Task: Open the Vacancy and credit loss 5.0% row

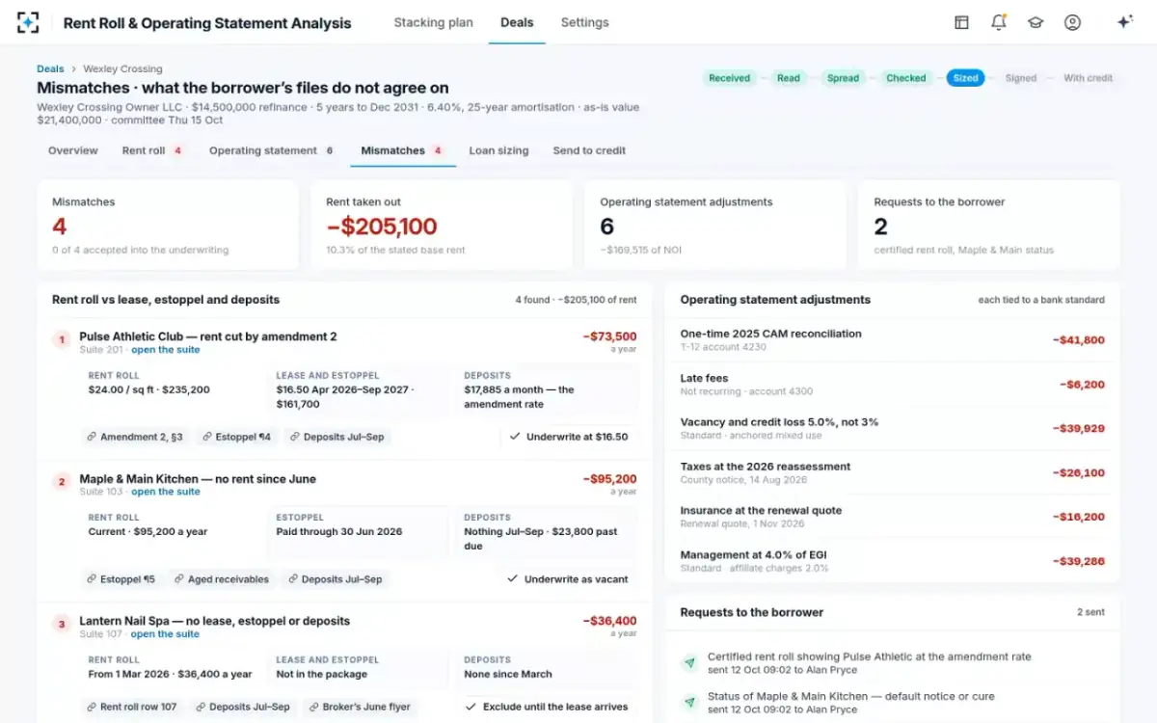Action: (892, 428)
